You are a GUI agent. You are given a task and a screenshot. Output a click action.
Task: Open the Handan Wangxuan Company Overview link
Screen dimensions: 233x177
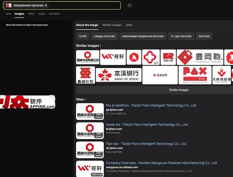tap(162, 163)
